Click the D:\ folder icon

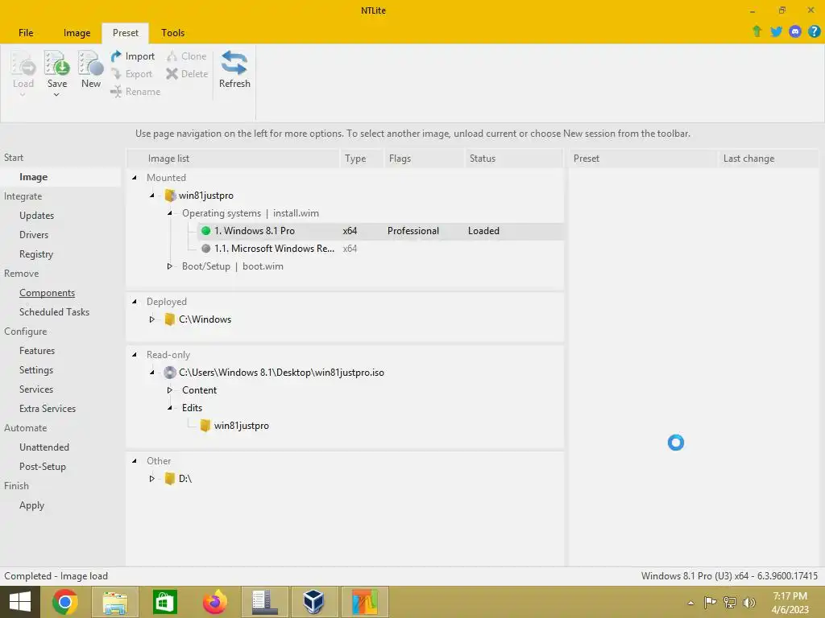[x=169, y=479]
